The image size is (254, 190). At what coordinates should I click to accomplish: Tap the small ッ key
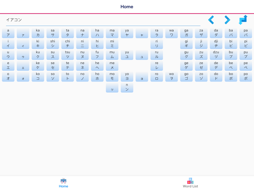(112, 88)
